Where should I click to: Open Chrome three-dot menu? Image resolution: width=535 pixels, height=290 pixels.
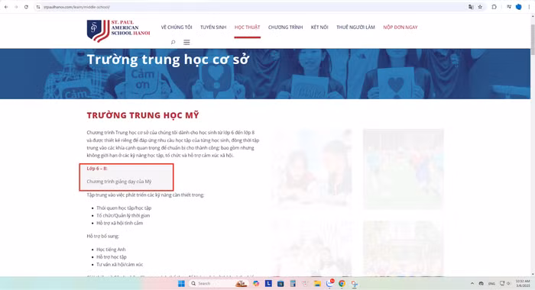pyautogui.click(x=529, y=7)
